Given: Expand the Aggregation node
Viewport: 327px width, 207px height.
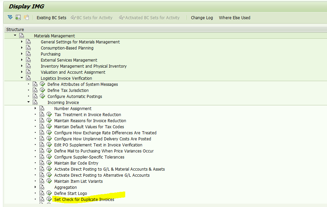Looking at the screenshot, I should click(35, 187).
